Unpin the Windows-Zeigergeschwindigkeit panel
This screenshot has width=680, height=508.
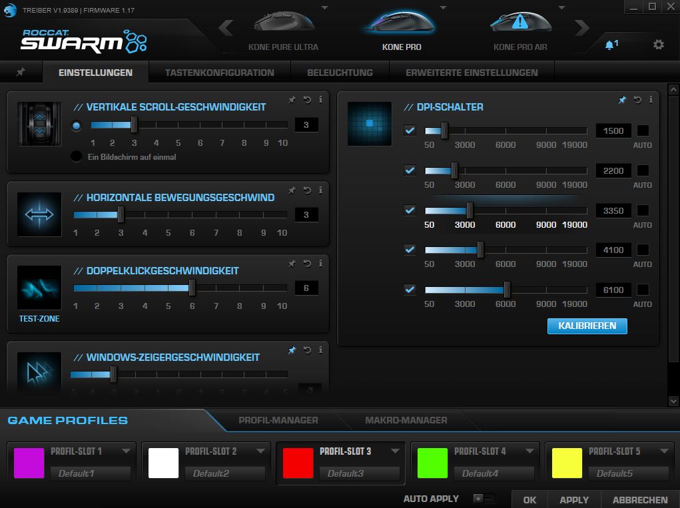pos(292,350)
